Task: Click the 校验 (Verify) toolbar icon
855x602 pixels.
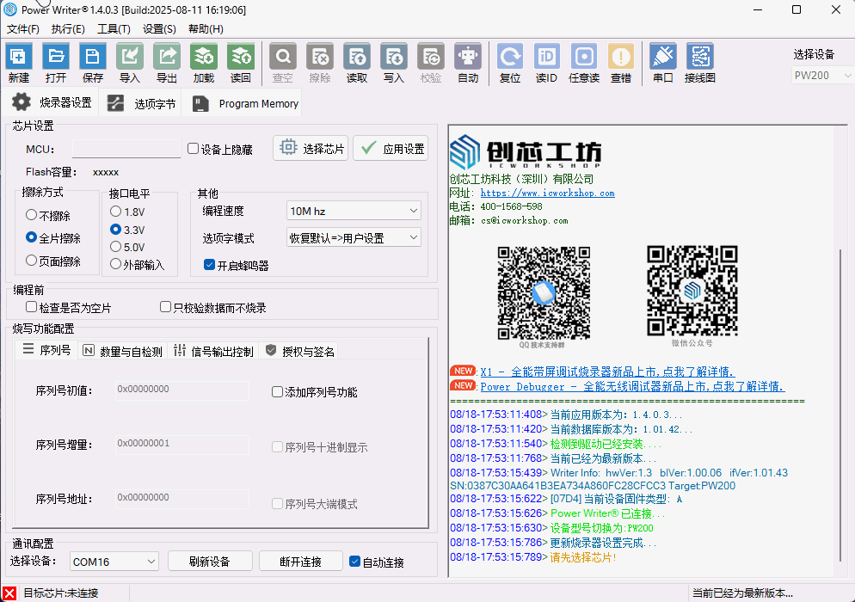Action: click(431, 63)
